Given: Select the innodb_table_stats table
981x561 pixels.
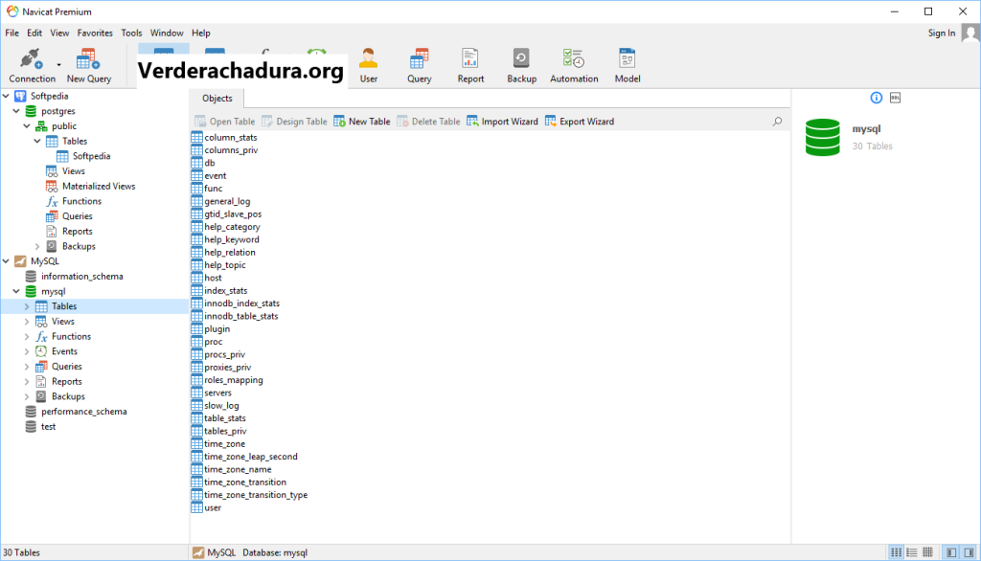Looking at the screenshot, I should 235,316.
